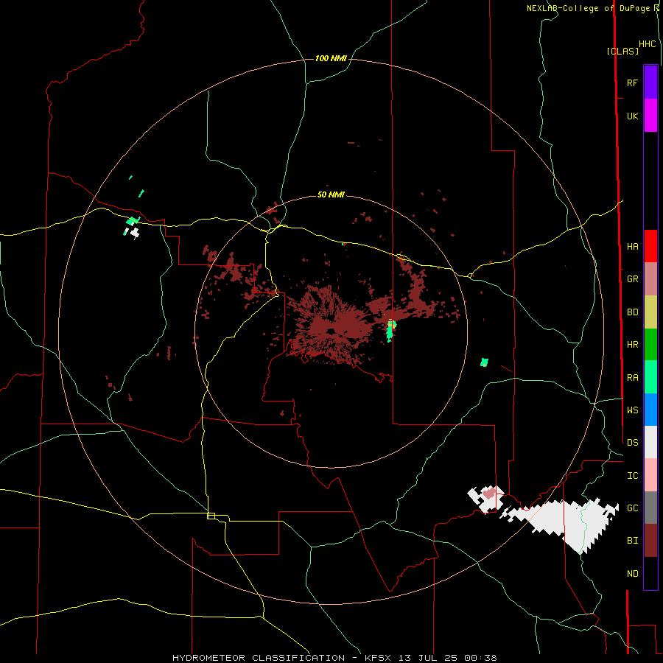Click the "HR" legend label
The image size is (663, 663).
tap(632, 345)
